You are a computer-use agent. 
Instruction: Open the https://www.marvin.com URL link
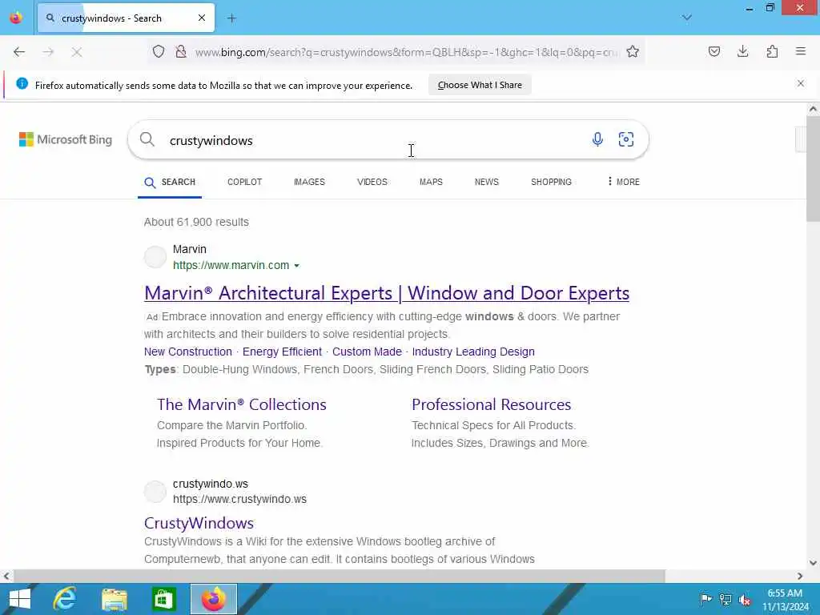[x=231, y=265]
